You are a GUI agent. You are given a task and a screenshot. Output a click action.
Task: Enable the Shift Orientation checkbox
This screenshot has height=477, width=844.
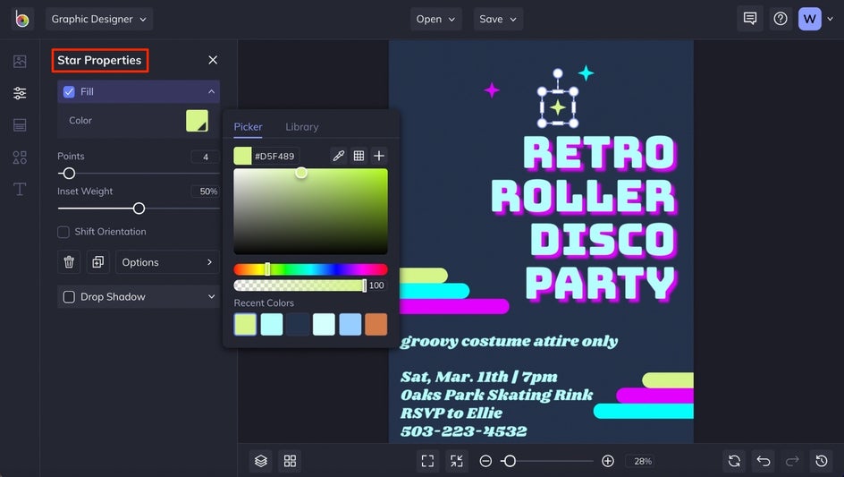tap(63, 232)
